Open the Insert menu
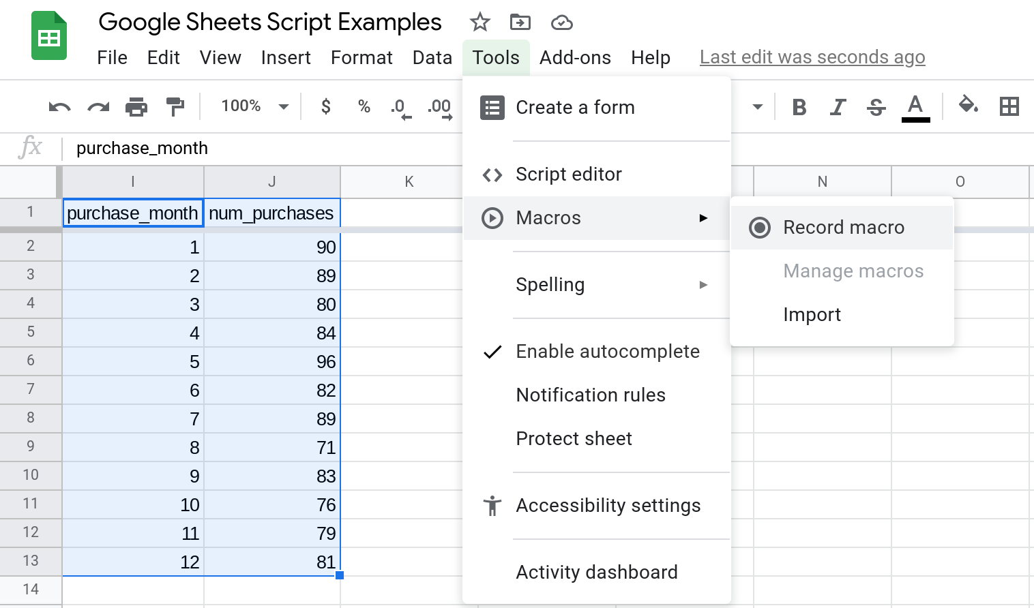1034x608 pixels. click(x=286, y=58)
